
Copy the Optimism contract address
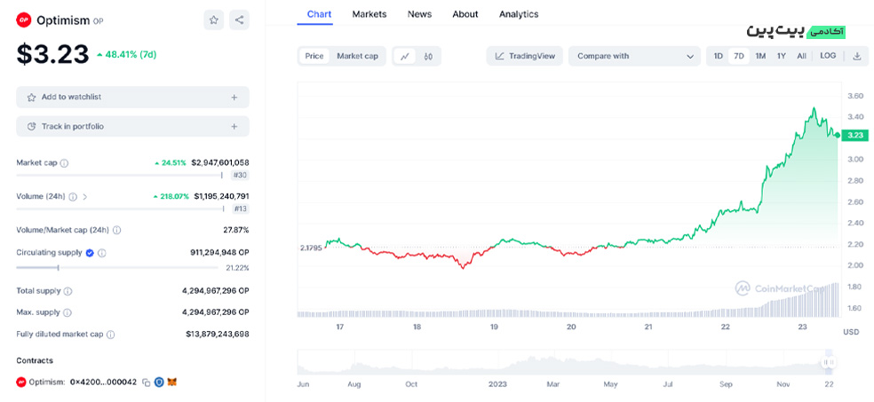[x=146, y=382]
